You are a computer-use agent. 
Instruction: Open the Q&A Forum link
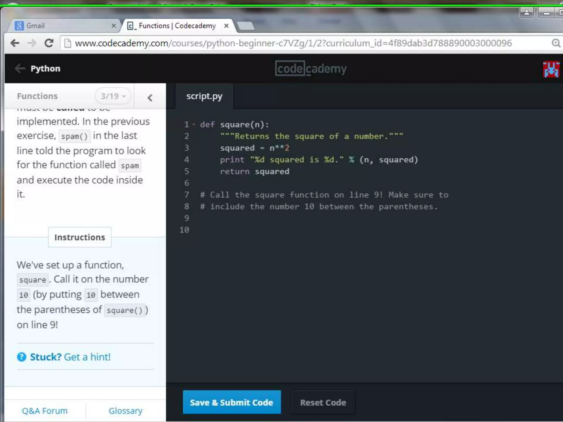45,411
